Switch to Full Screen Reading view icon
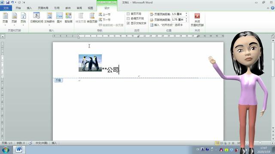275x154 pixels. (x=221, y=143)
